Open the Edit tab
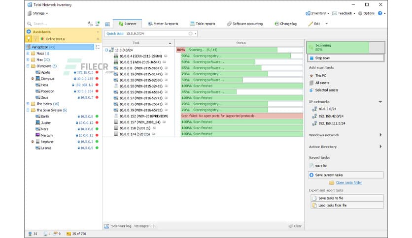412x238 pixels. 314,24
